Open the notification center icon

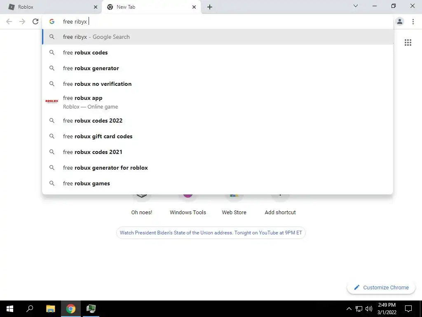408,309
